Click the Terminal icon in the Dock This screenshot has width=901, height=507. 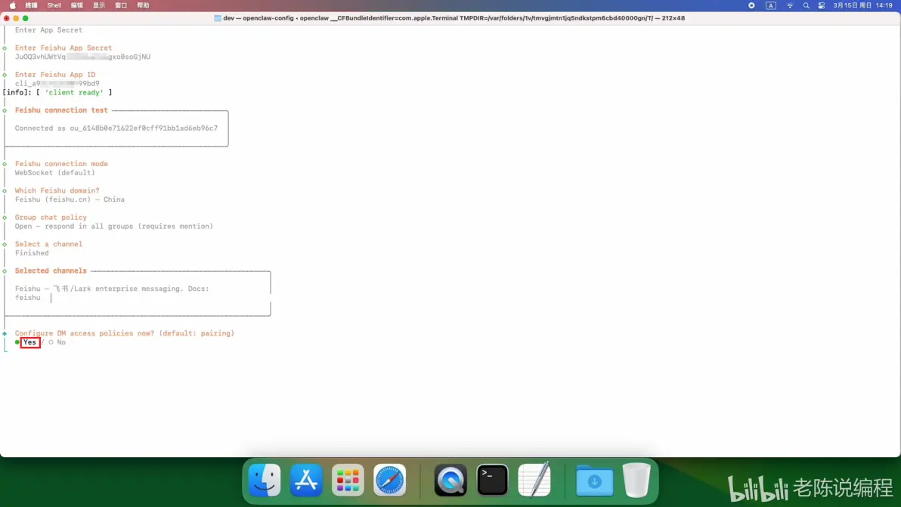(x=492, y=480)
